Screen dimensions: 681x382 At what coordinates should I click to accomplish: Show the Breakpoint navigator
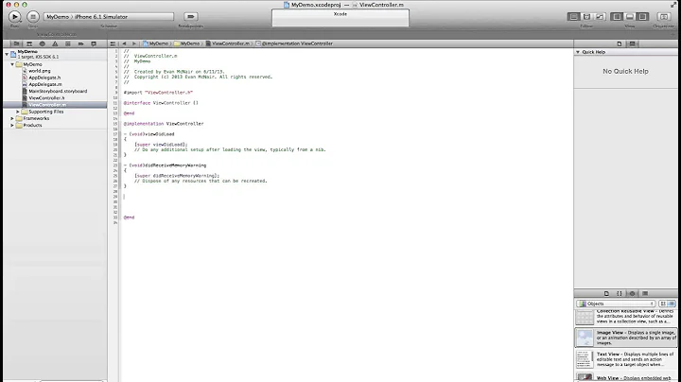pyautogui.click(x=80, y=43)
